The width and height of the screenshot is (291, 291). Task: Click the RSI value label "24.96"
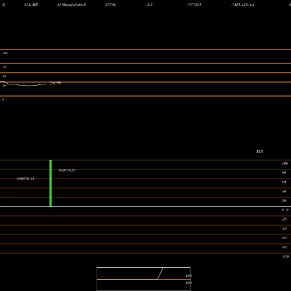click(55, 83)
